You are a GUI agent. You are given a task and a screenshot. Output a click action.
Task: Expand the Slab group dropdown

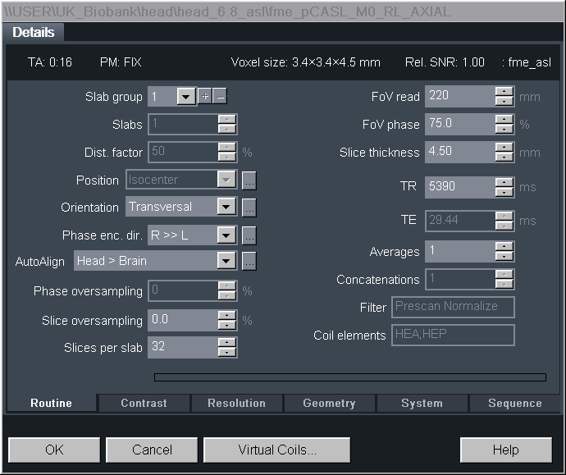186,97
